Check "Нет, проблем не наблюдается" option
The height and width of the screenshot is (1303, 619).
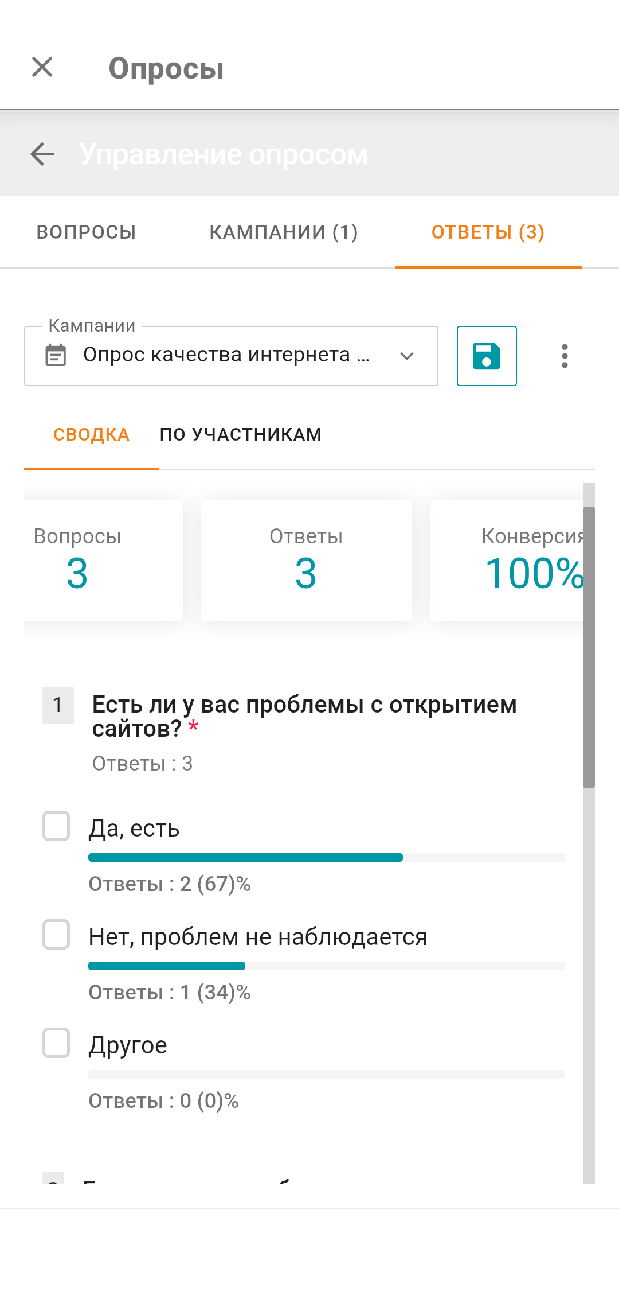click(56, 935)
